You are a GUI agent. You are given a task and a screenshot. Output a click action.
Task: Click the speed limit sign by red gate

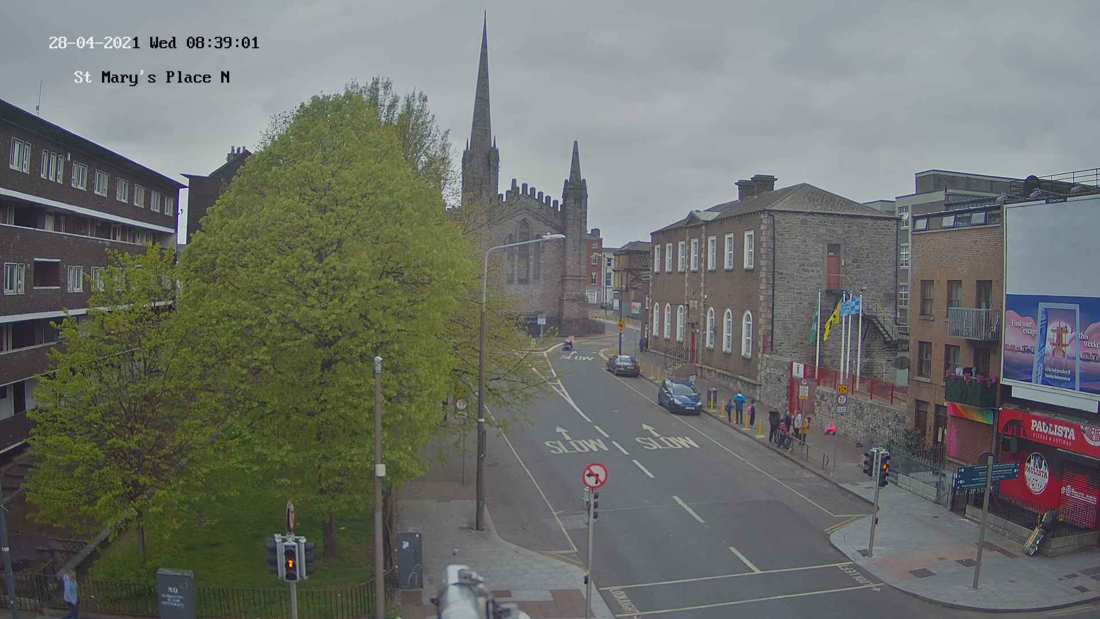[x=841, y=399]
